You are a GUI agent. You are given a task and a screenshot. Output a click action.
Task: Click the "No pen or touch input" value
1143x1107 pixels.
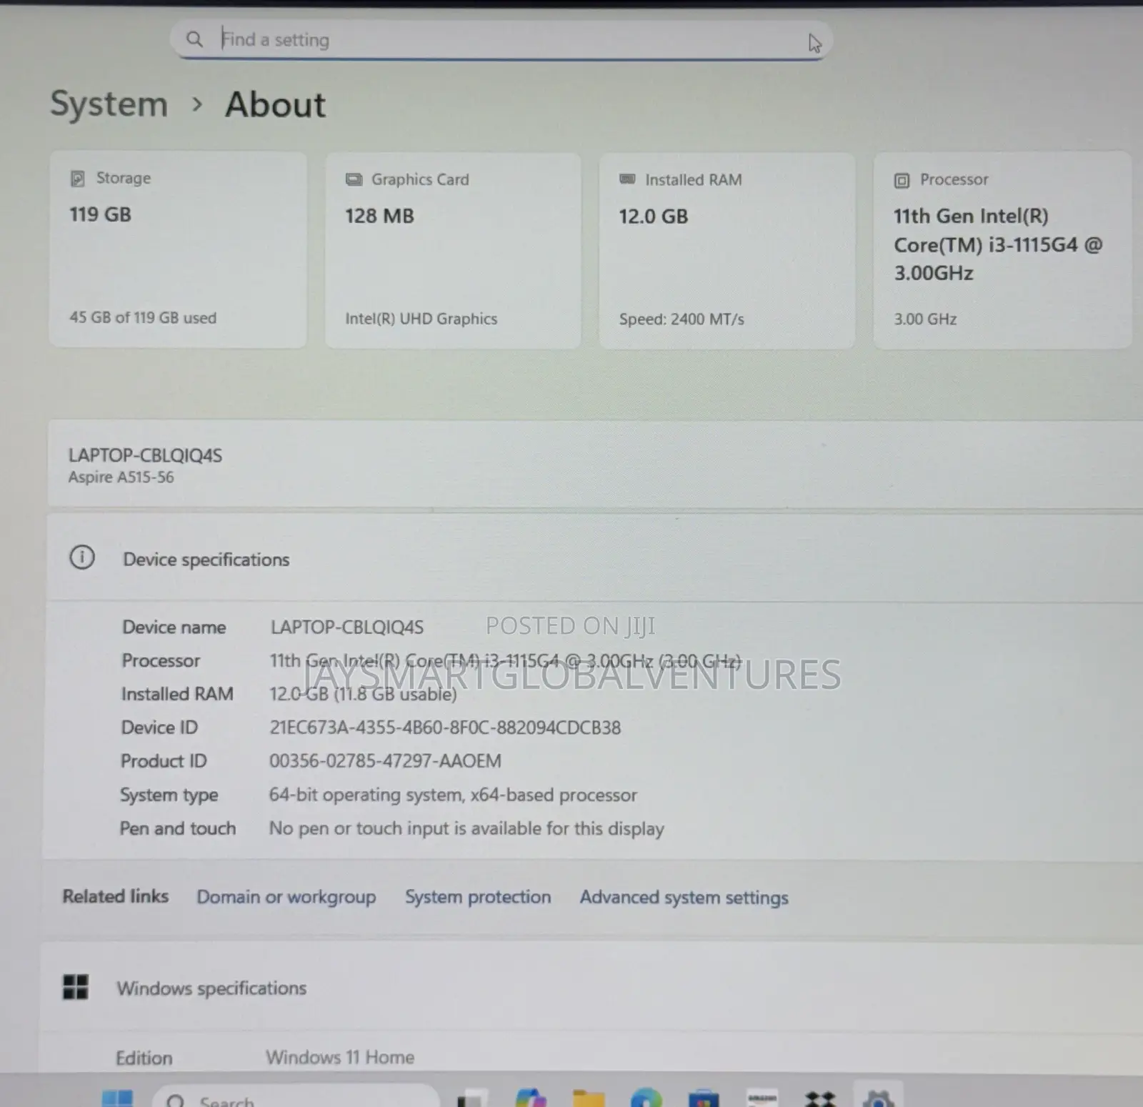tap(466, 828)
